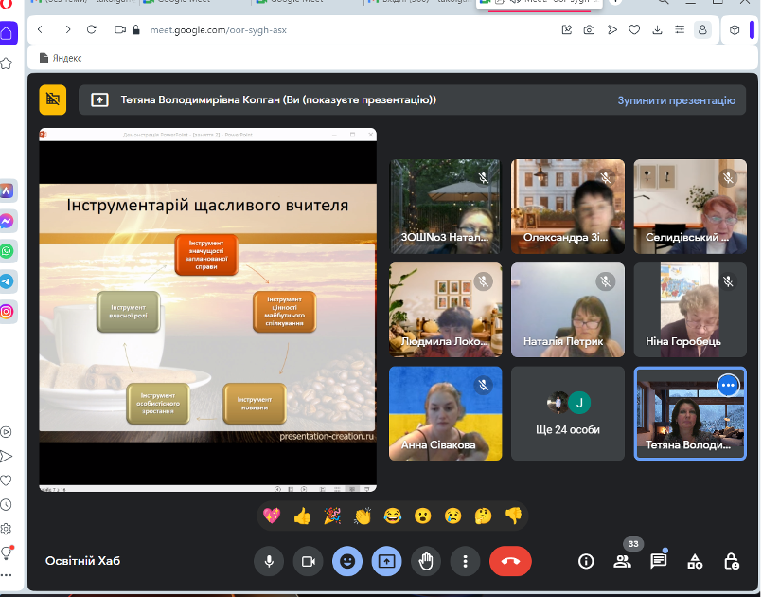
Task: Click the browser address bar URL
Action: [219, 30]
